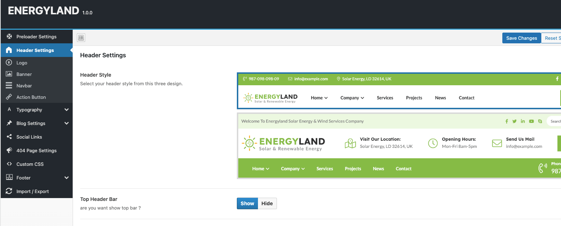Screen dimensions: 561x226
Task: Click the Save Changes button
Action: 521,38
